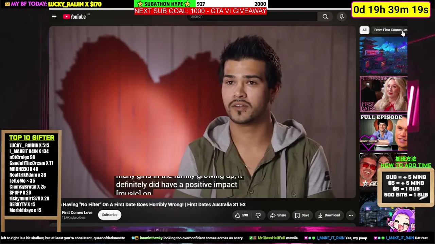Image resolution: width=435 pixels, height=244 pixels.
Task: Click the 18.6K subscribers count text
Action: 73,218
